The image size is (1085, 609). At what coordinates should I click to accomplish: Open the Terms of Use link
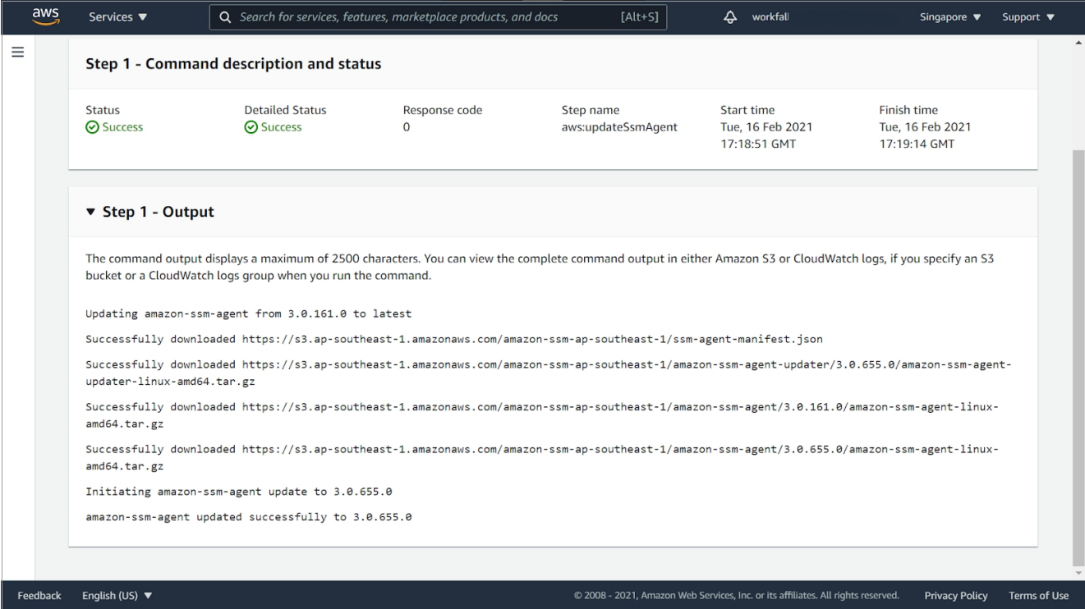(1038, 595)
